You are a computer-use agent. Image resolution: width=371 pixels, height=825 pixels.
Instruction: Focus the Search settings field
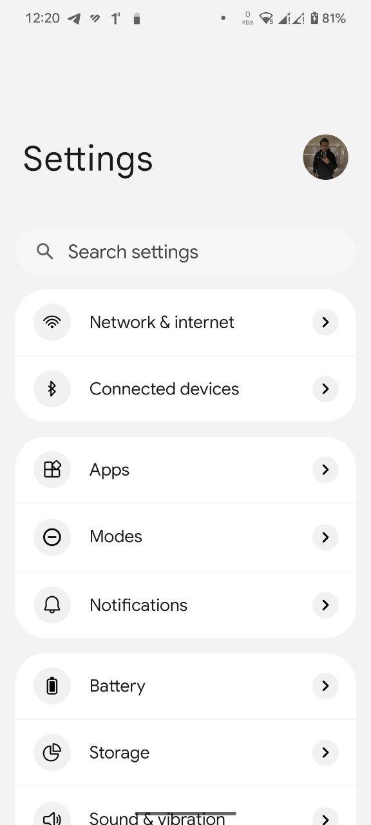185,251
